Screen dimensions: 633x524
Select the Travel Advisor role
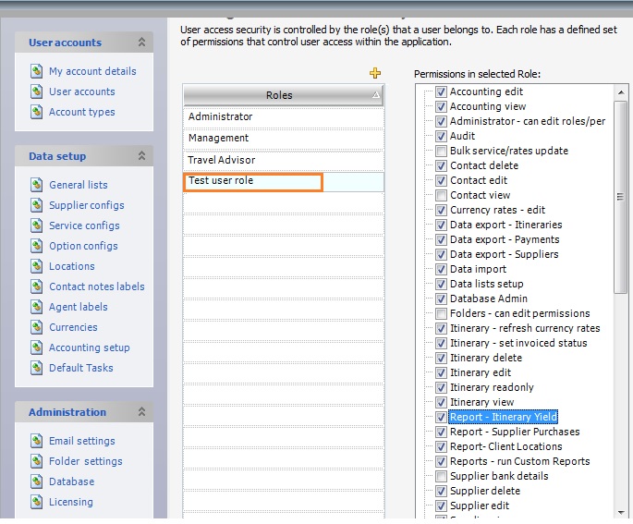click(283, 161)
